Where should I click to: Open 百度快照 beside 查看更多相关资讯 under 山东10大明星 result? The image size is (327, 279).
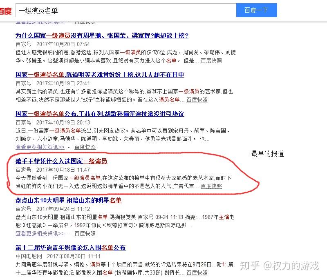click(85, 234)
